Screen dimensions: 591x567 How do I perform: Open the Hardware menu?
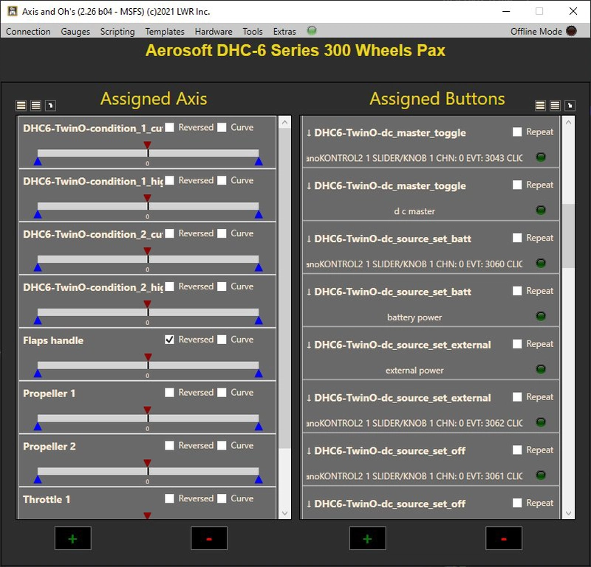click(x=213, y=31)
